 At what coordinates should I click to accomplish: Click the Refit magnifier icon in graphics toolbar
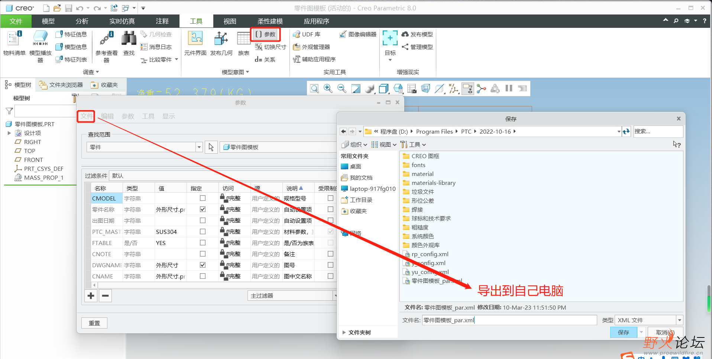coord(314,88)
